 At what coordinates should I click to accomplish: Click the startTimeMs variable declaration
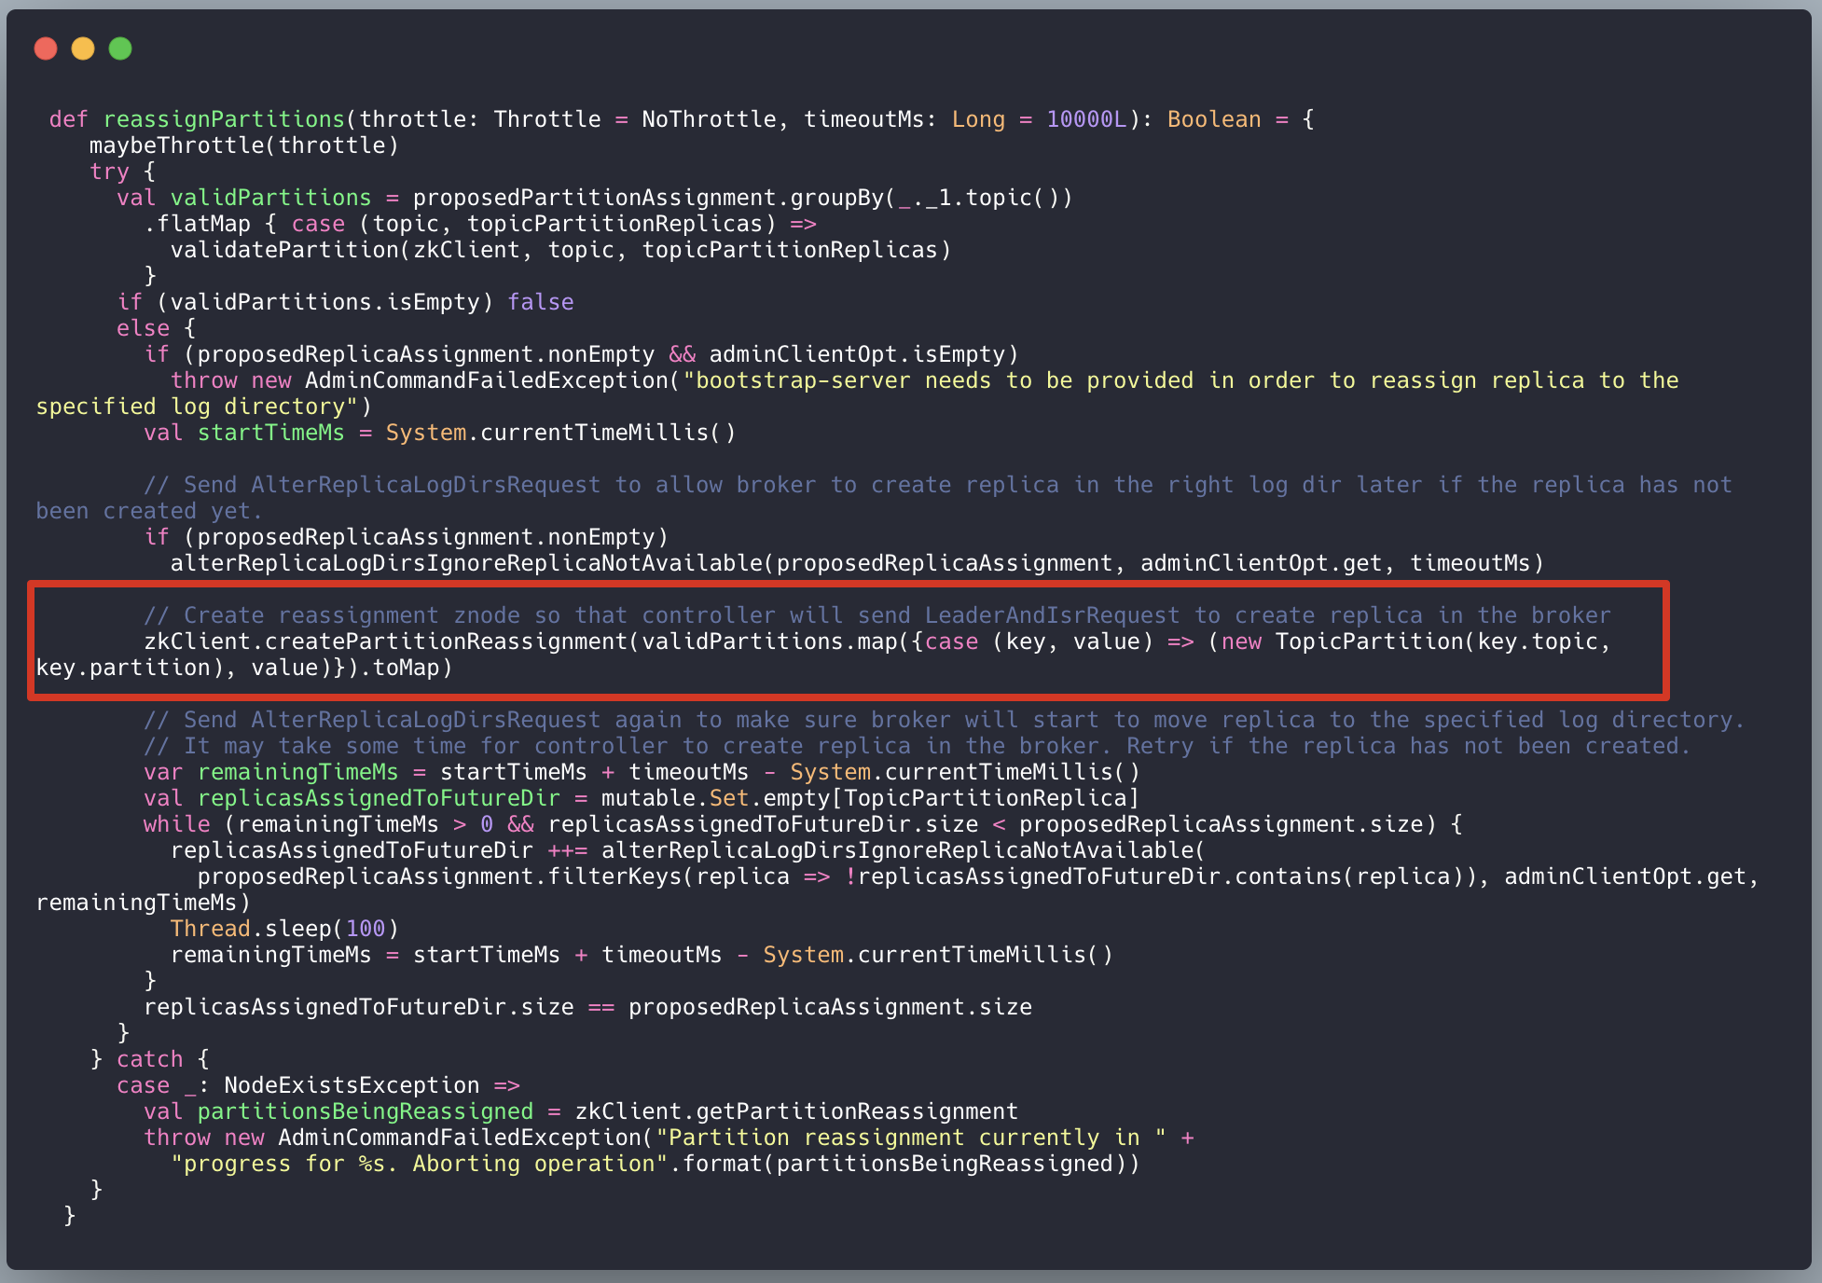coord(270,433)
